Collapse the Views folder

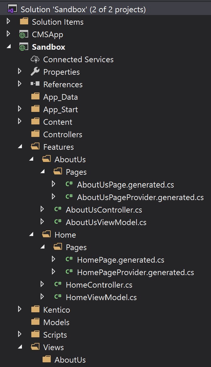tap(20, 347)
